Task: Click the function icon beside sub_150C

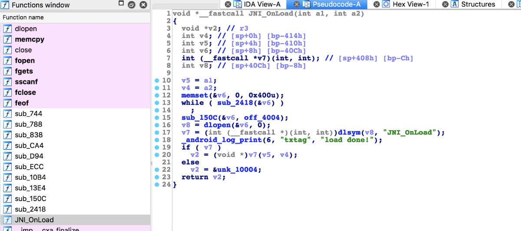Action: tap(7, 199)
